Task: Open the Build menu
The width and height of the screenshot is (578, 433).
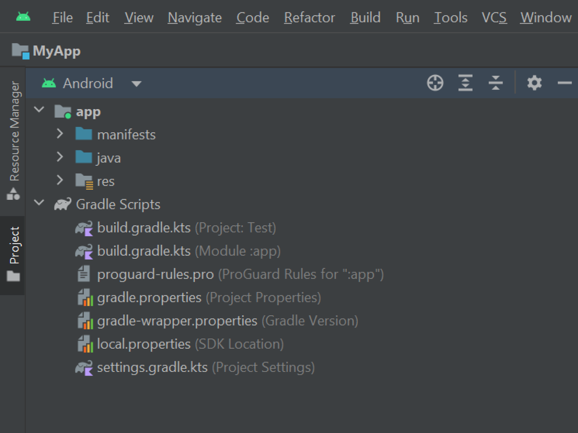Action: (x=365, y=18)
